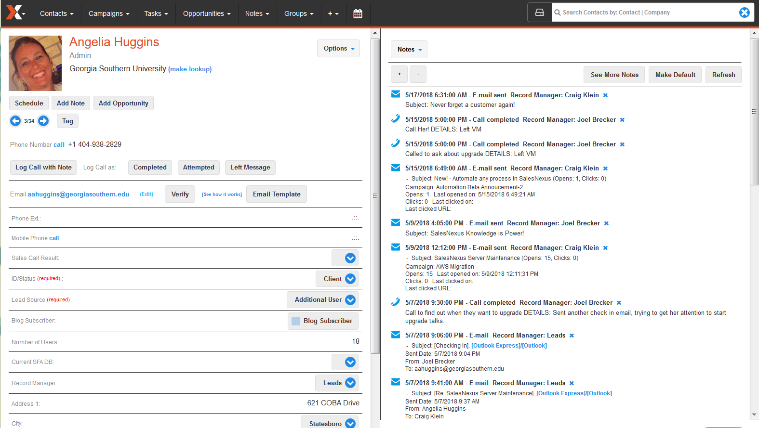This screenshot has width=759, height=428.
Task: Open the Options dropdown button
Action: pyautogui.click(x=338, y=49)
